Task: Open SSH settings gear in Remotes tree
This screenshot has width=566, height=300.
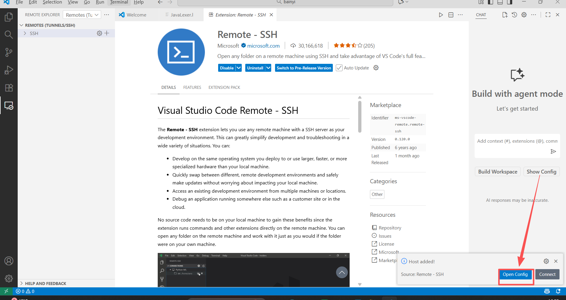Action: pos(99,33)
